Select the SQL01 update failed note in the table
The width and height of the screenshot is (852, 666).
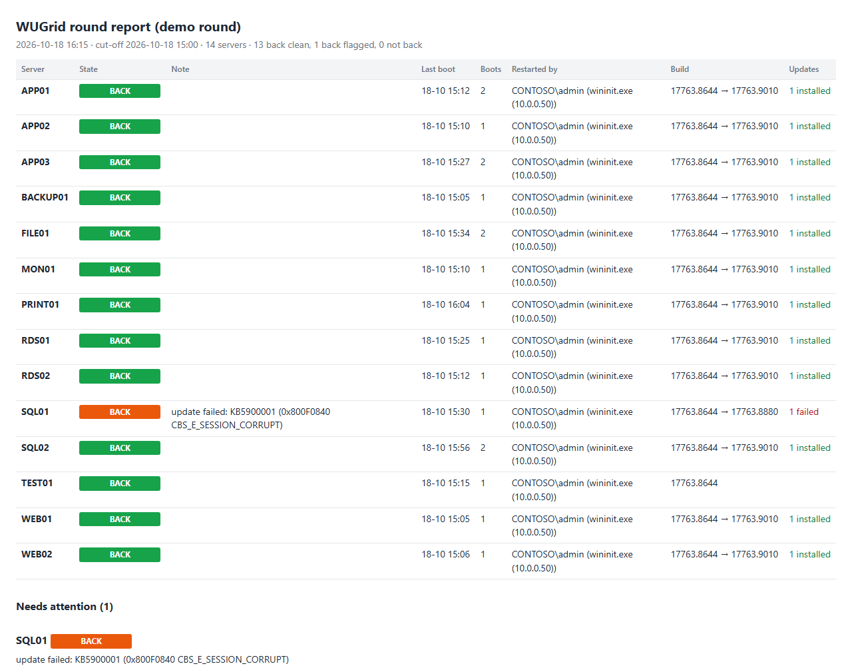click(250, 418)
